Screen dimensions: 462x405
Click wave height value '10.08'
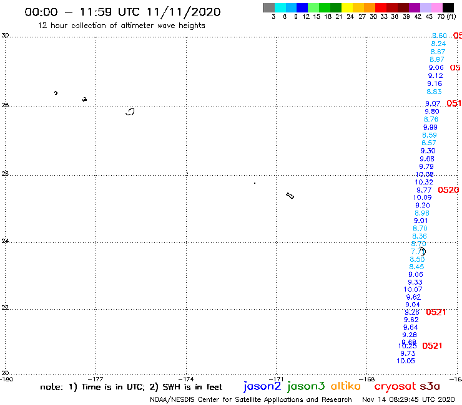[425, 174]
